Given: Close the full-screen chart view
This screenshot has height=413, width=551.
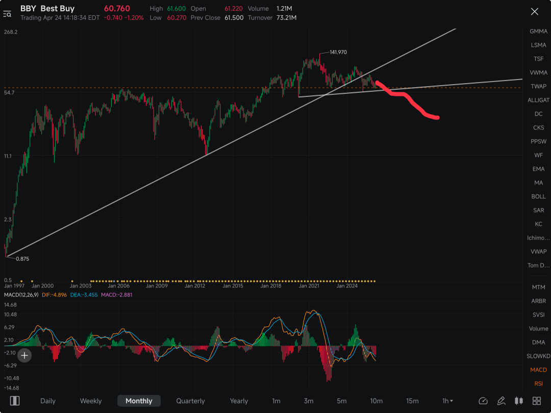Looking at the screenshot, I should (535, 12).
